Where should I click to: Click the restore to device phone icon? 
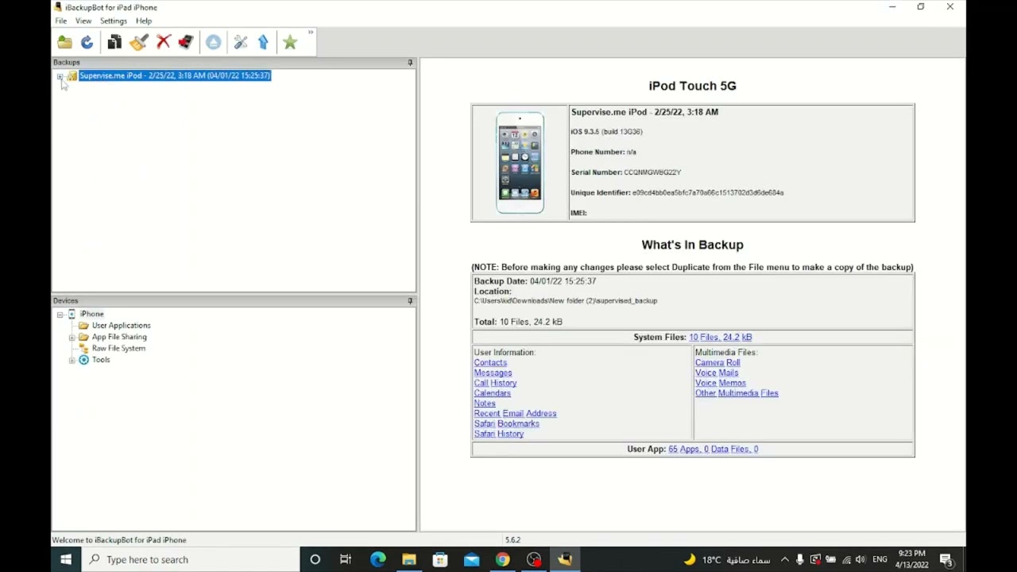coord(186,42)
